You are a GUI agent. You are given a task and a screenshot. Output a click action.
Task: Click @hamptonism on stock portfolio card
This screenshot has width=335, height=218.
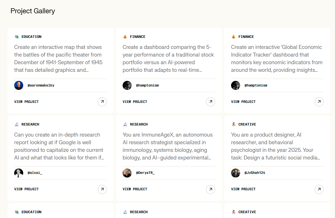pos(147,85)
